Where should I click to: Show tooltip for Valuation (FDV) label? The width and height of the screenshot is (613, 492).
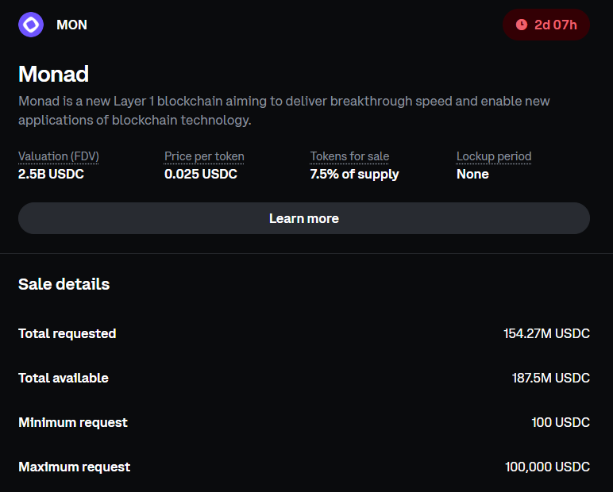tap(59, 156)
